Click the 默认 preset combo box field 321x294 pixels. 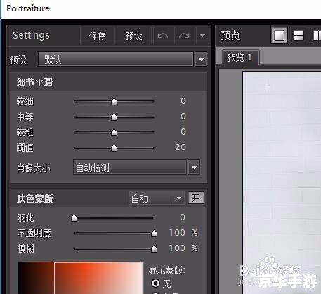(x=116, y=59)
